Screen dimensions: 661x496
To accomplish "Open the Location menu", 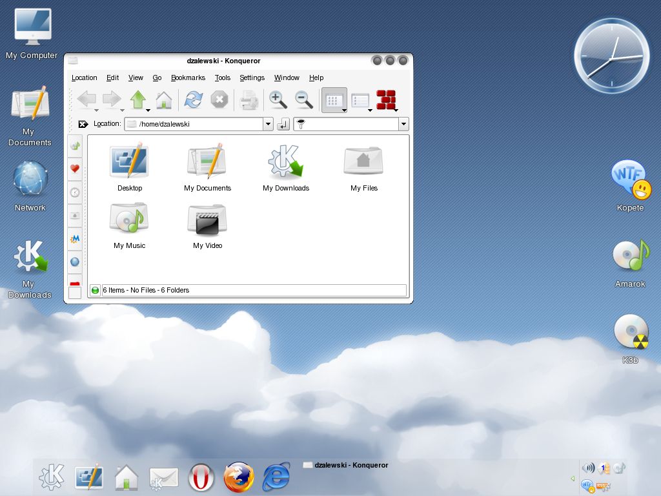I will (x=85, y=77).
